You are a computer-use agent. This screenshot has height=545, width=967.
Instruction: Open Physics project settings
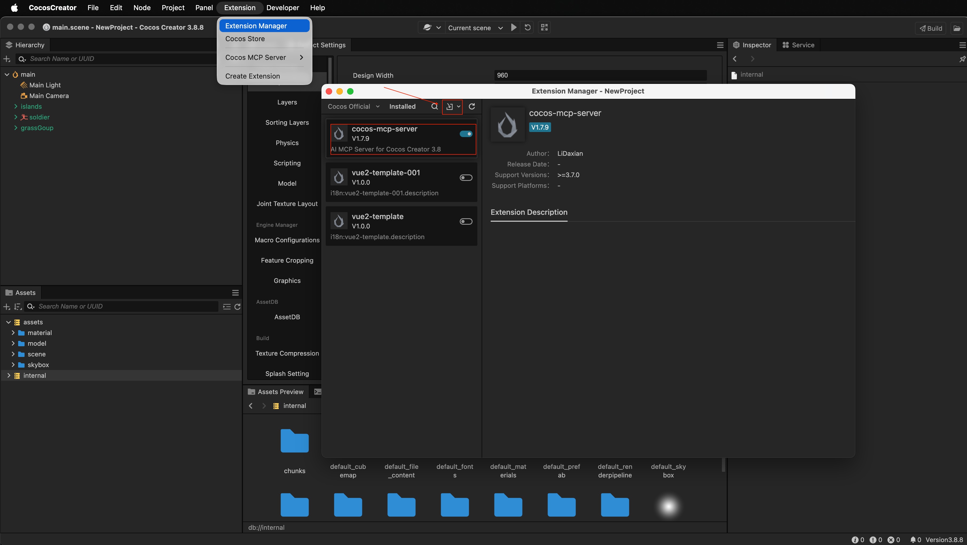pos(287,143)
